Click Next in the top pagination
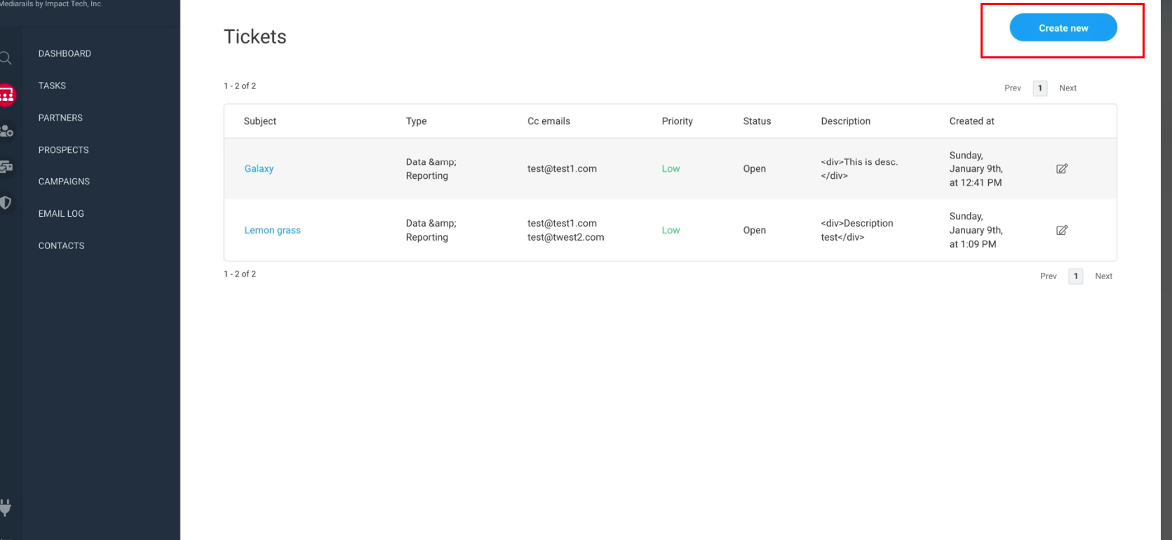 [x=1067, y=88]
